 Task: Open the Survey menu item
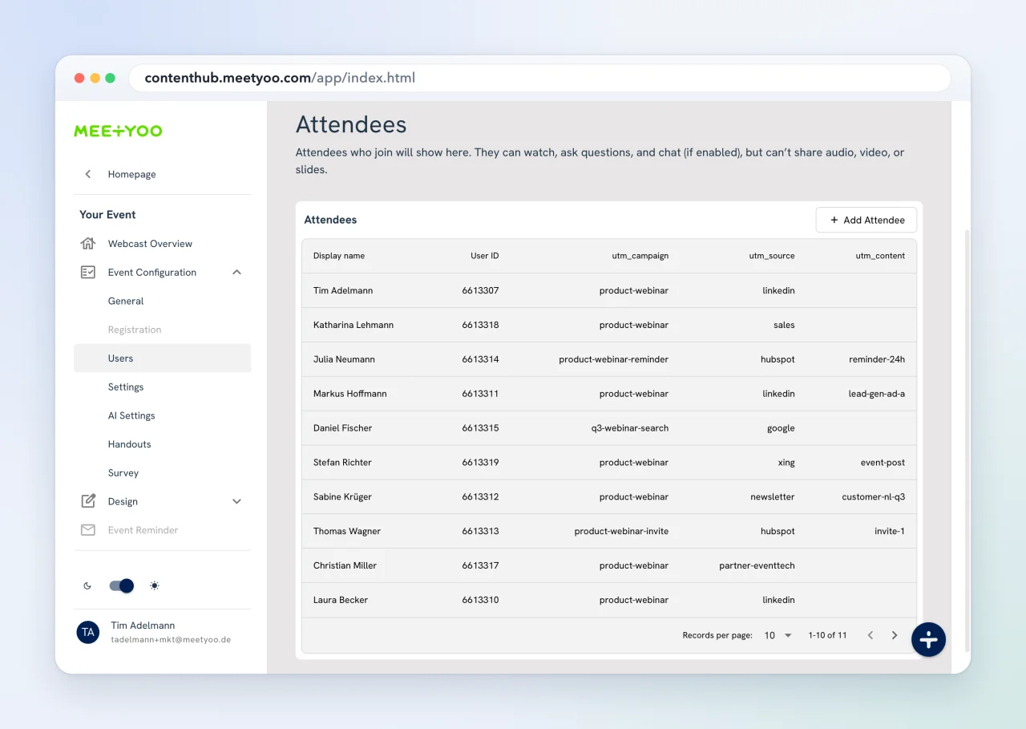pyautogui.click(x=123, y=473)
